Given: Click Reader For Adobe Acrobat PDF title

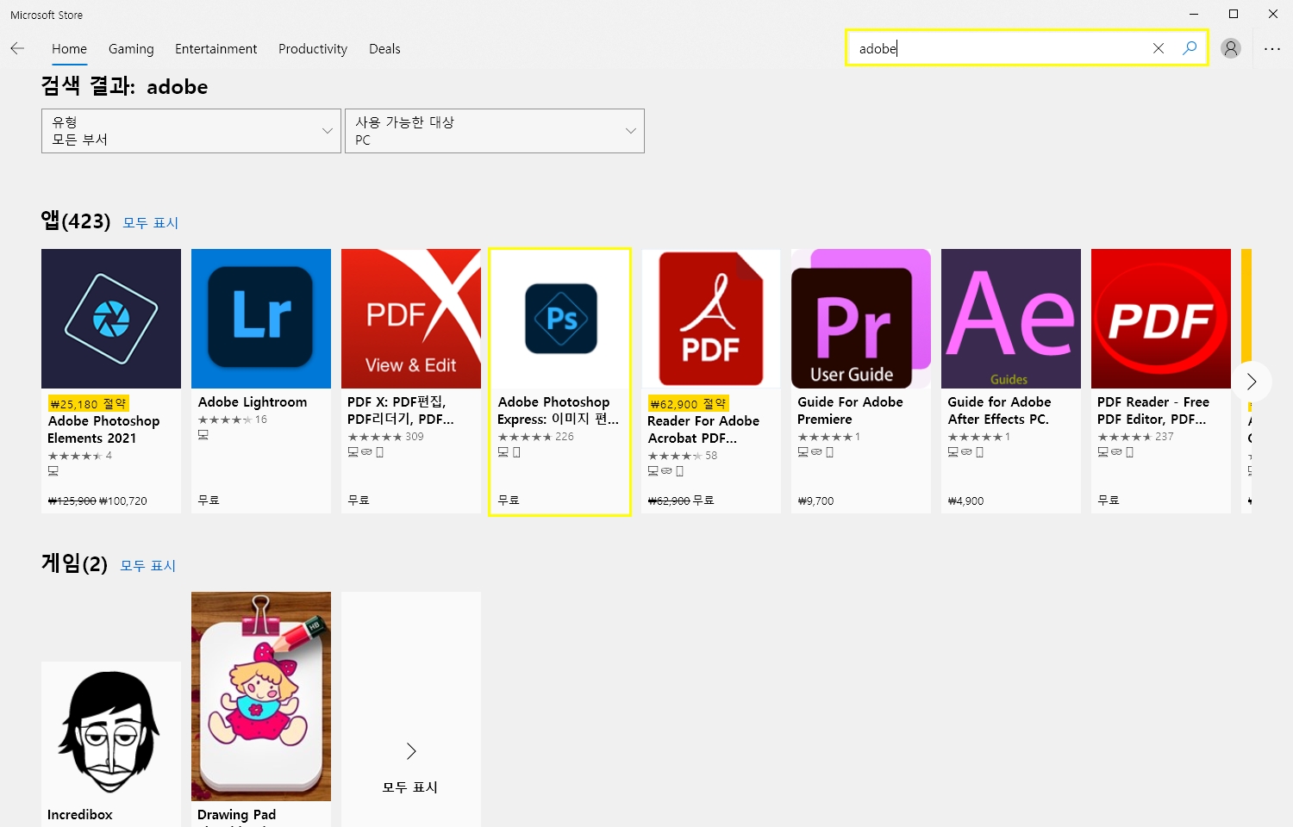Looking at the screenshot, I should click(703, 430).
